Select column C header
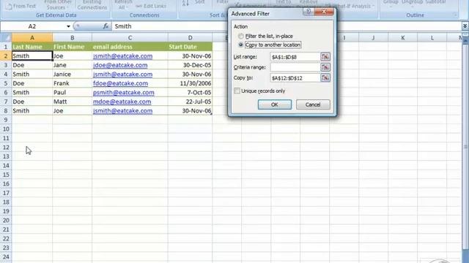The height and width of the screenshot is (263, 469). [x=130, y=37]
